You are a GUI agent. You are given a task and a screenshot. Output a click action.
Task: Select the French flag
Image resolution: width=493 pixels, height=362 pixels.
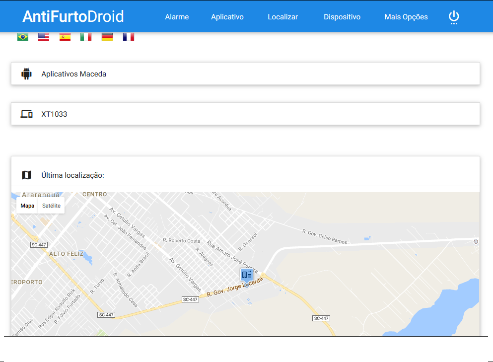click(128, 37)
